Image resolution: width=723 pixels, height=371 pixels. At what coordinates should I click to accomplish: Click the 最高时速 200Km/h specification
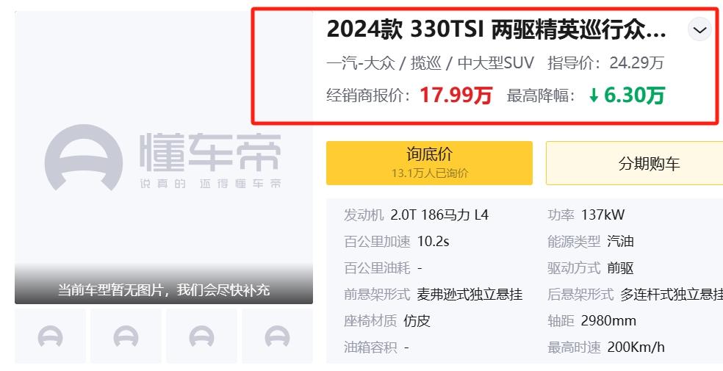point(606,347)
